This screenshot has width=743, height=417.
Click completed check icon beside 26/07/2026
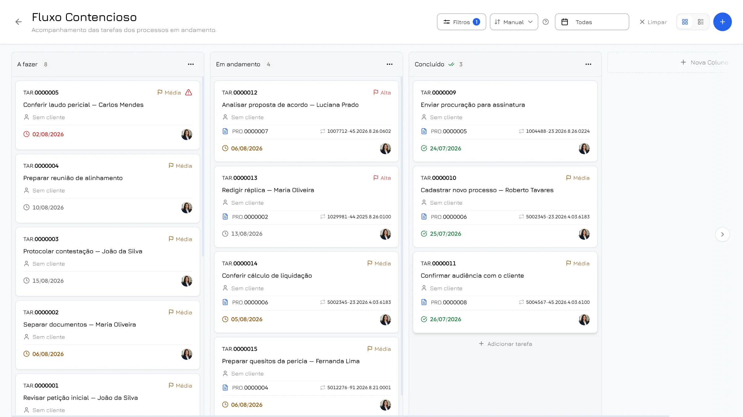424,319
